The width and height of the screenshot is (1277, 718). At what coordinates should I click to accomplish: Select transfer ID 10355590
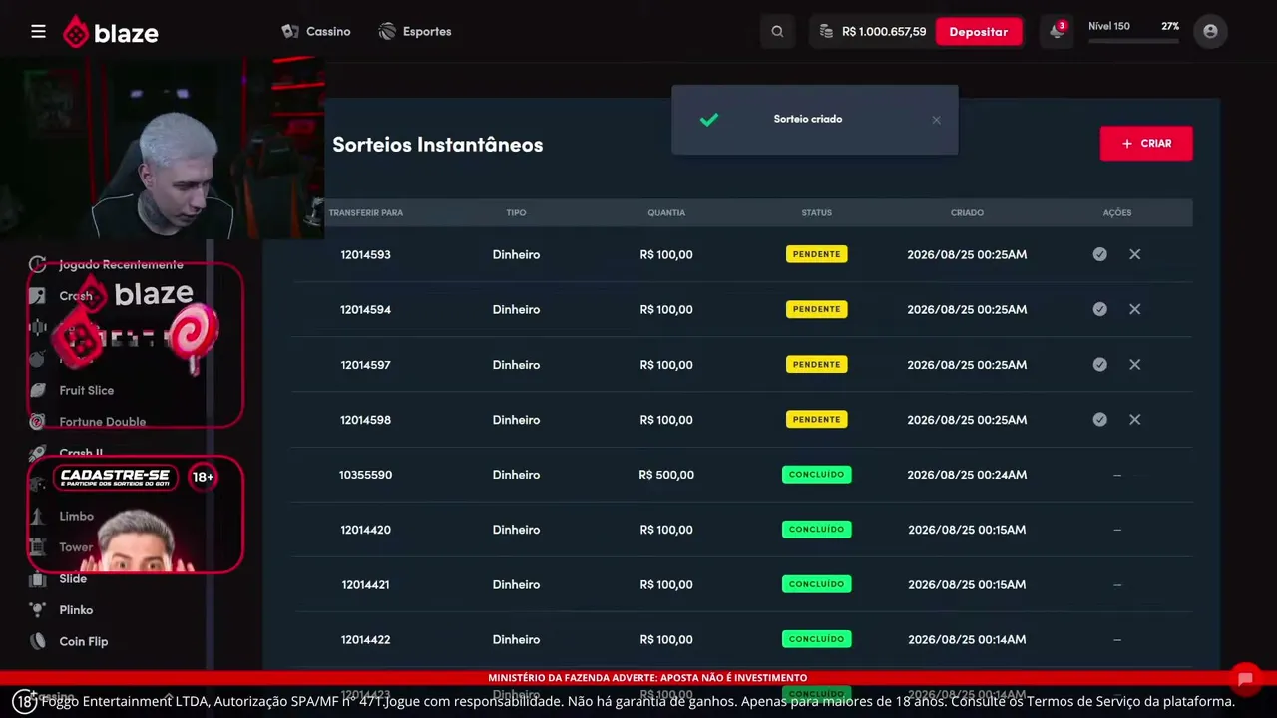coord(365,475)
